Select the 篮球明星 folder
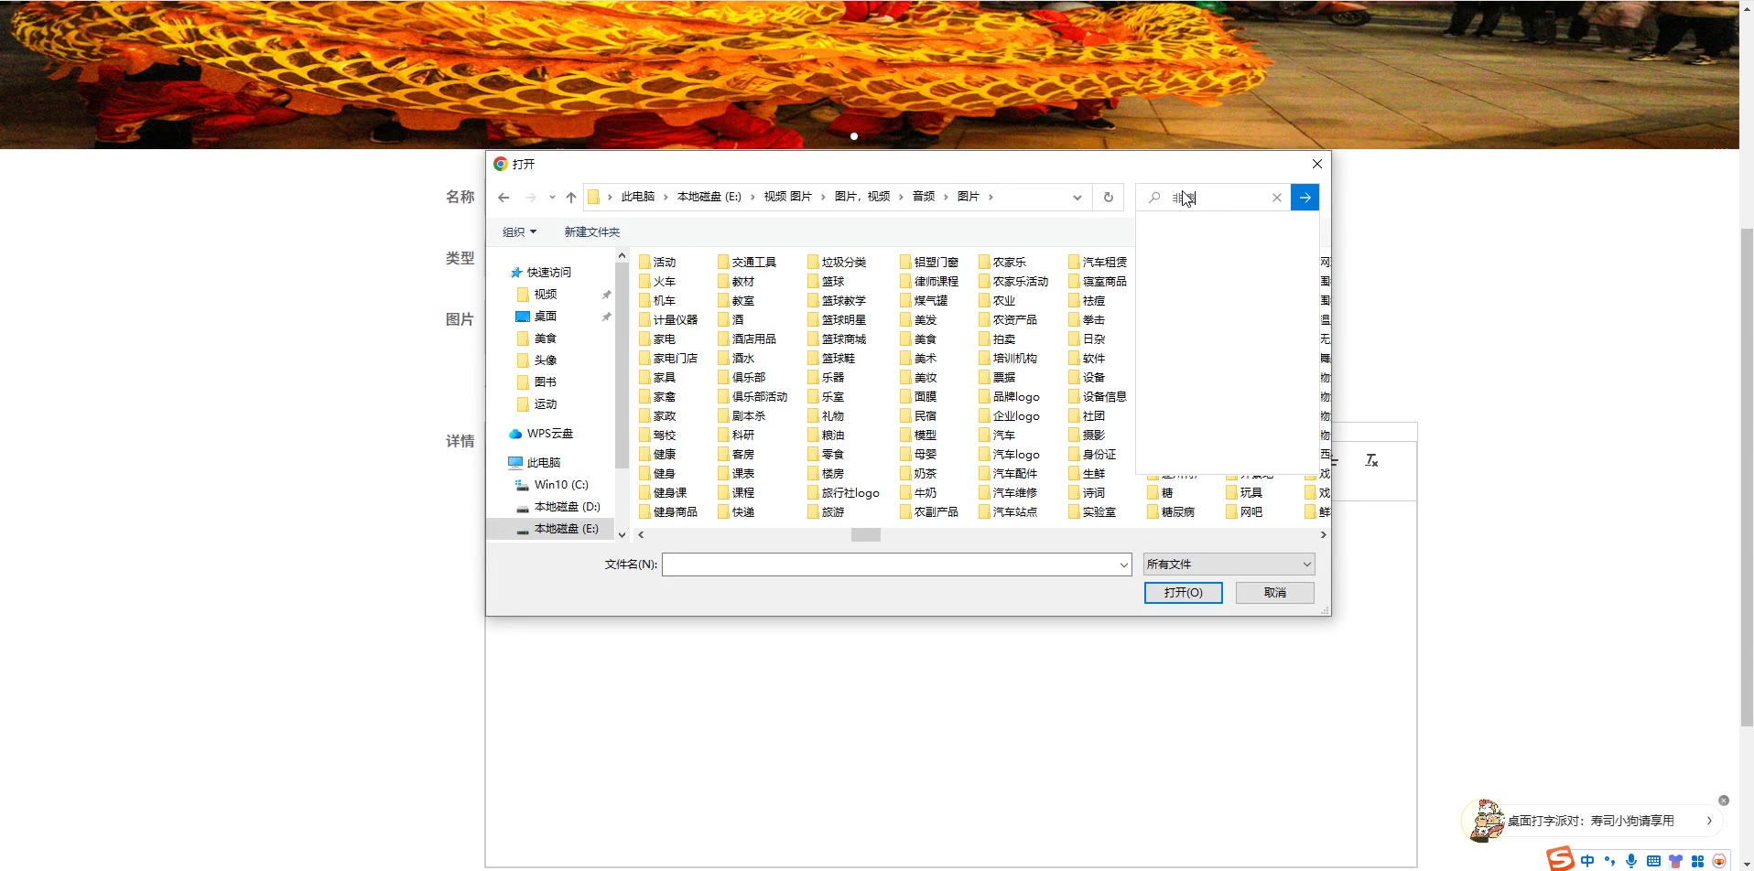 pyautogui.click(x=842, y=320)
